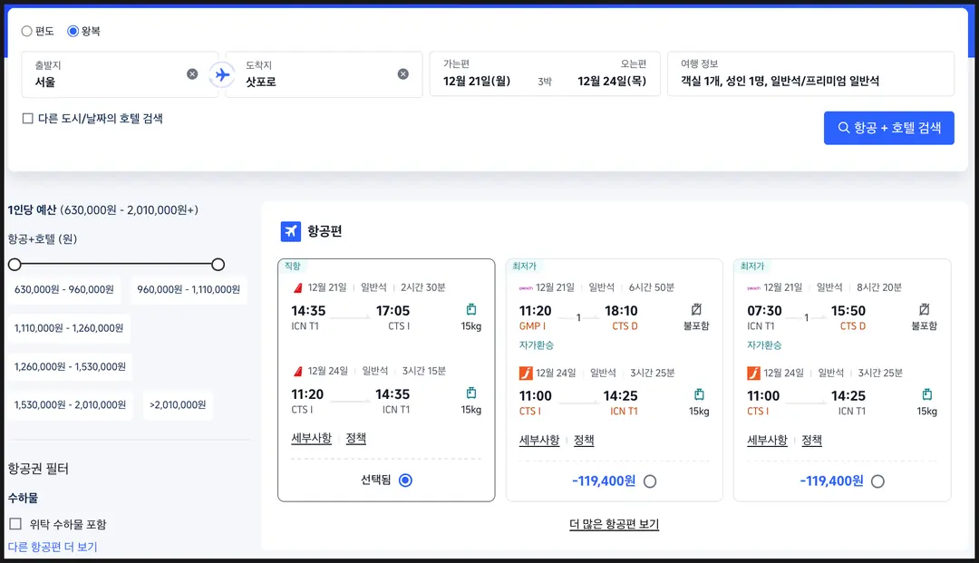Open the 여행 정보 traveler selector
The height and width of the screenshot is (563, 979).
click(x=810, y=73)
